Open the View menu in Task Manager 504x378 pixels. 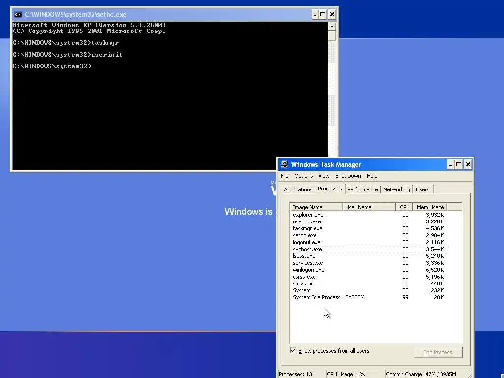[x=324, y=176]
